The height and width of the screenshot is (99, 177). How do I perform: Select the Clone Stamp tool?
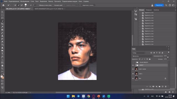click(x=2, y=36)
